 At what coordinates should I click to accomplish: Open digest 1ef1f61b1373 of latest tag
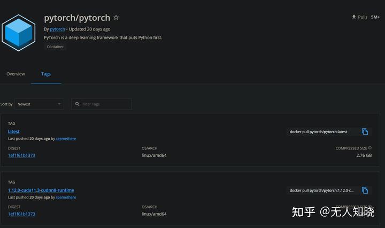[x=21, y=155]
